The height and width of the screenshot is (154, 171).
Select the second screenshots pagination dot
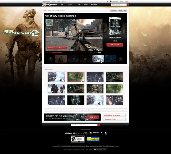(x=86, y=110)
